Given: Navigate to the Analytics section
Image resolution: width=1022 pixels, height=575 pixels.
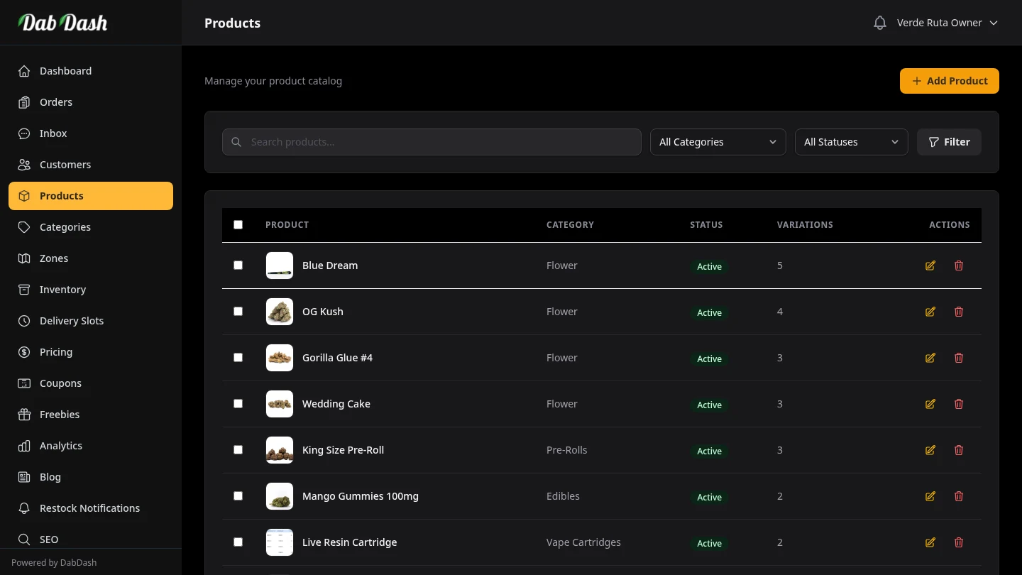Looking at the screenshot, I should point(60,445).
